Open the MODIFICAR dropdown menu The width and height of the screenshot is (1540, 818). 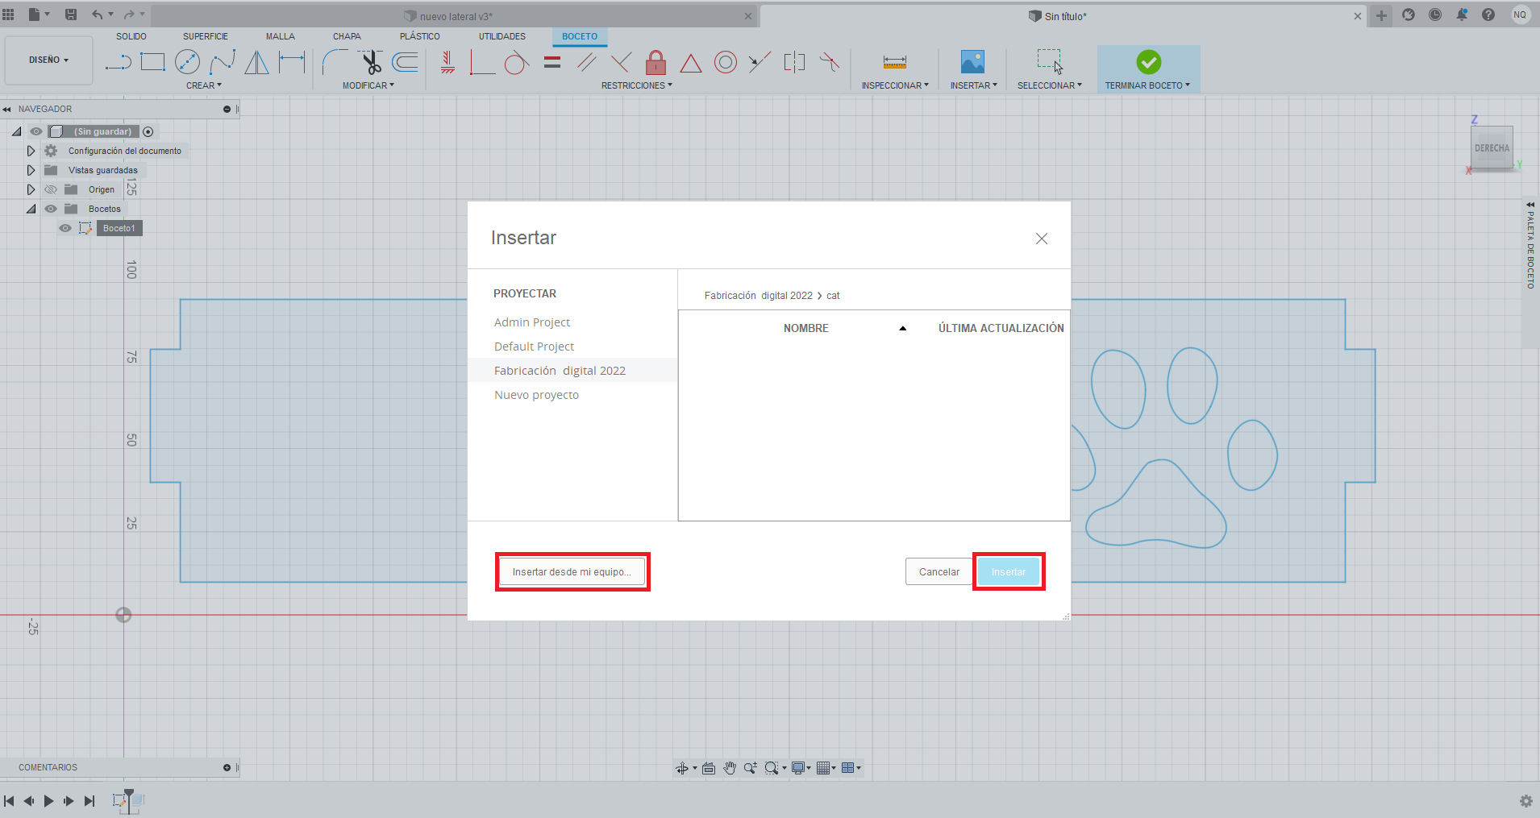pos(368,85)
